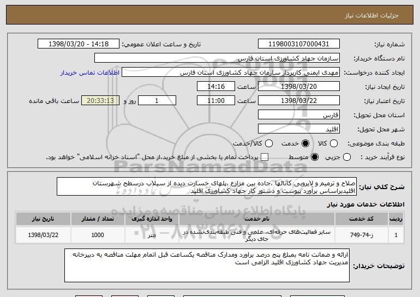This screenshot has height=297, width=420.
Task: Click the ساعت باقی مانده label
Action: click(x=54, y=101)
